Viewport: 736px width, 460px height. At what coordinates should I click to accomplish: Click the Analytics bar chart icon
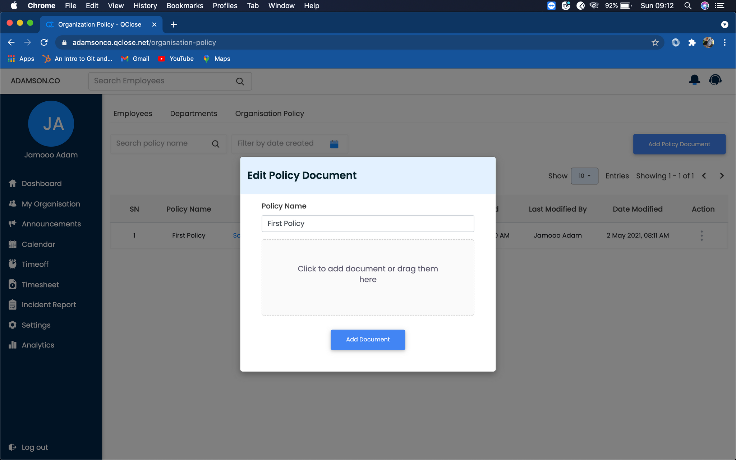pyautogui.click(x=13, y=345)
